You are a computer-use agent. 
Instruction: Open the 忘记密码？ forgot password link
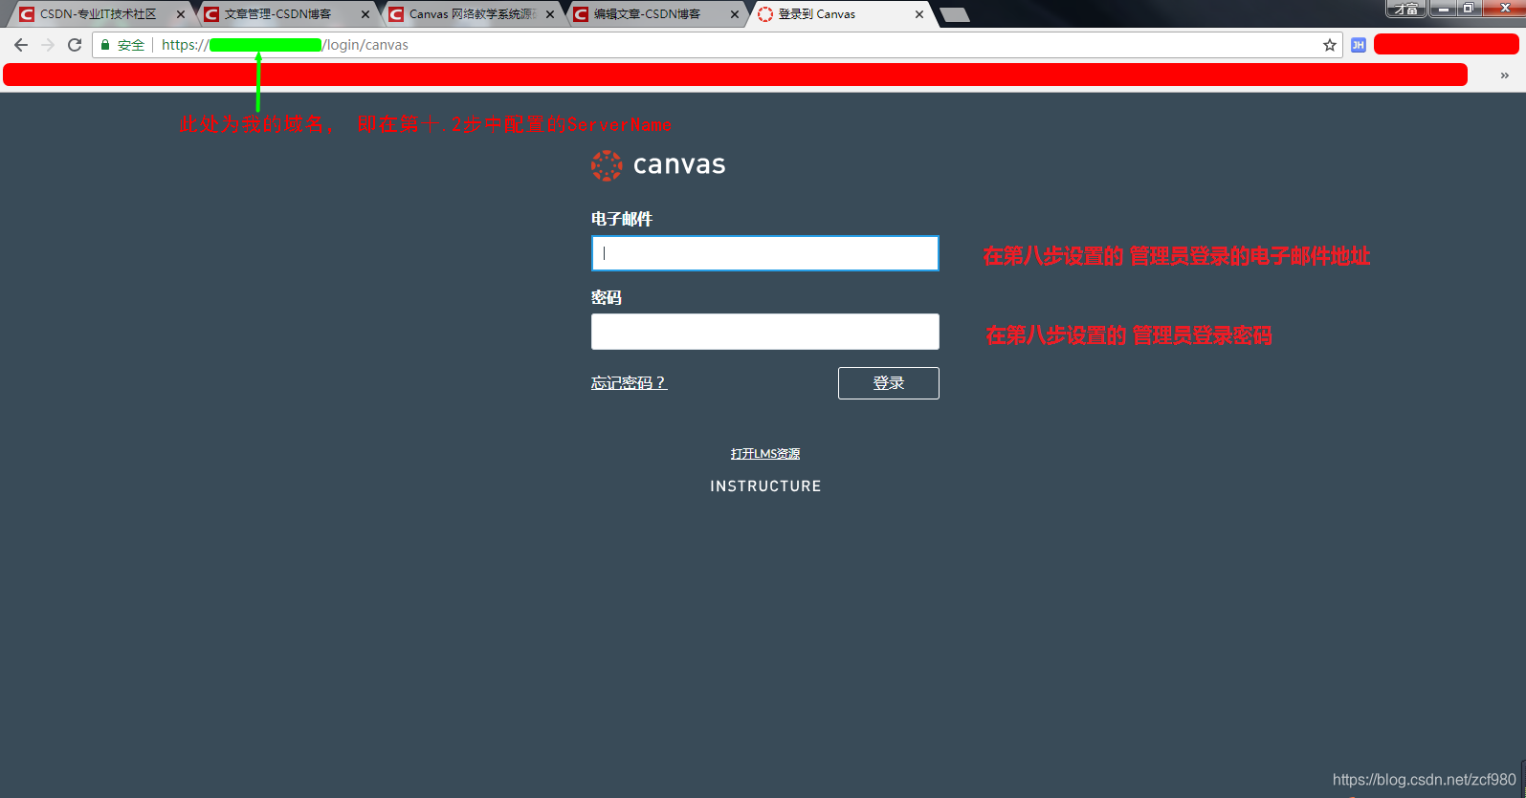click(x=629, y=383)
